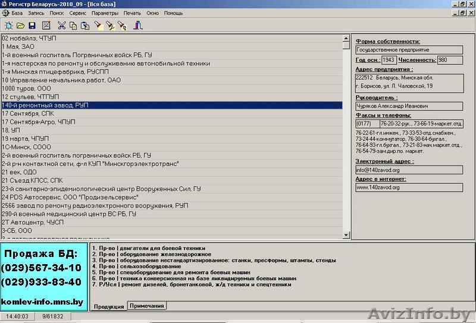Click the Edit record toolbar icon
The height and width of the screenshot is (323, 476).
46,25
